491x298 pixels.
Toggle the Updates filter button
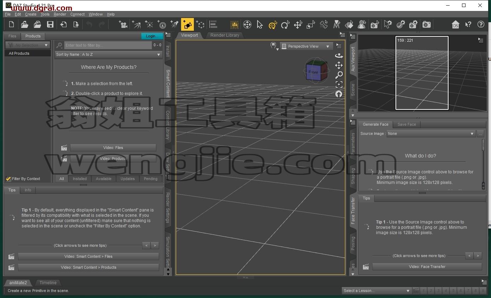click(128, 179)
